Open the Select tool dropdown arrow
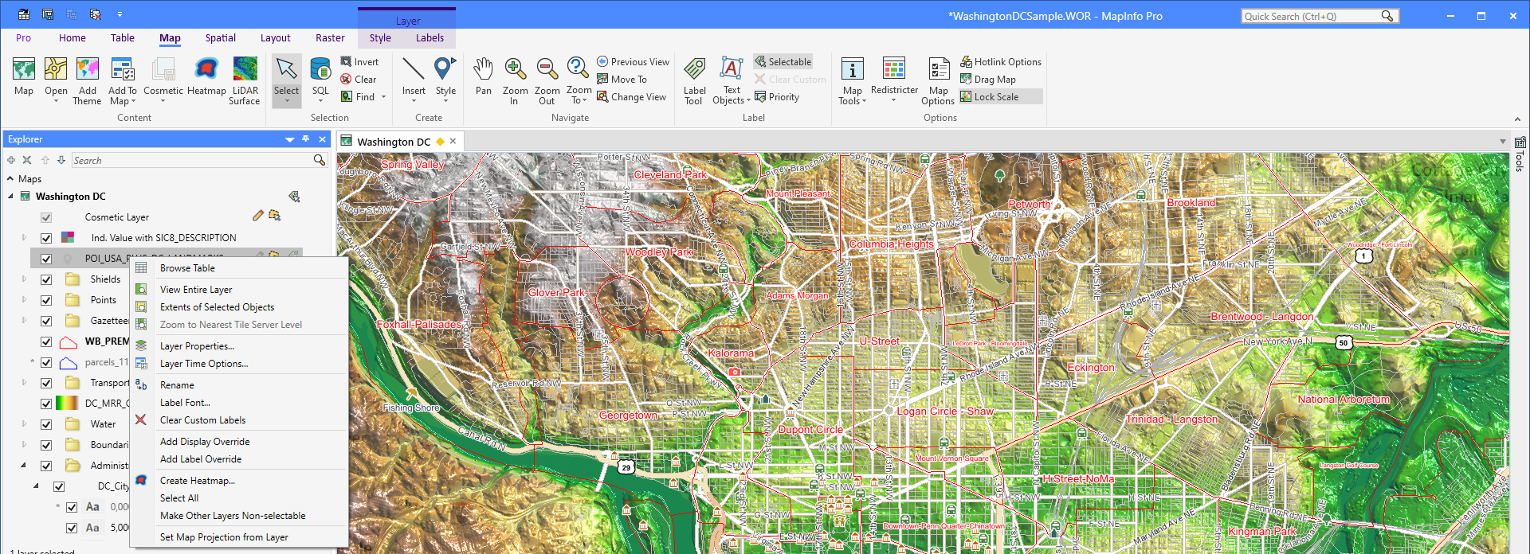Viewport: 1530px width, 554px height. tap(286, 101)
